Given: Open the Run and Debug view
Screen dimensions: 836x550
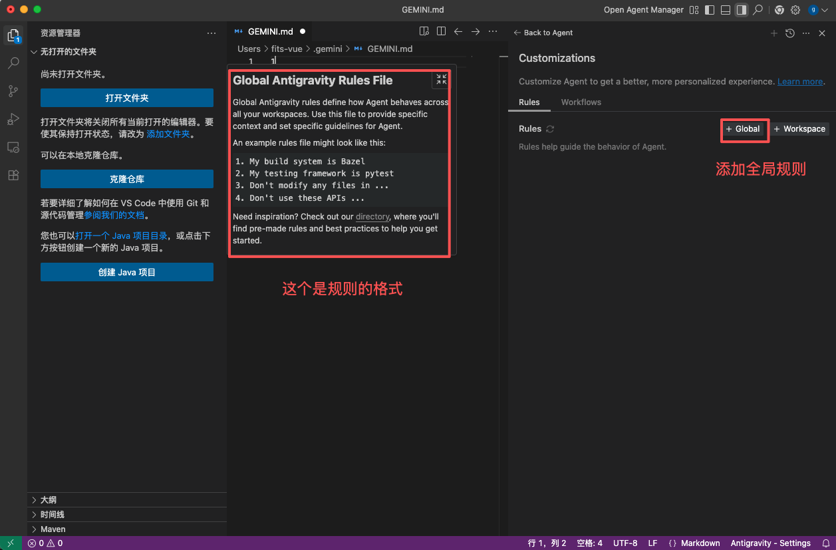Looking at the screenshot, I should [x=13, y=119].
